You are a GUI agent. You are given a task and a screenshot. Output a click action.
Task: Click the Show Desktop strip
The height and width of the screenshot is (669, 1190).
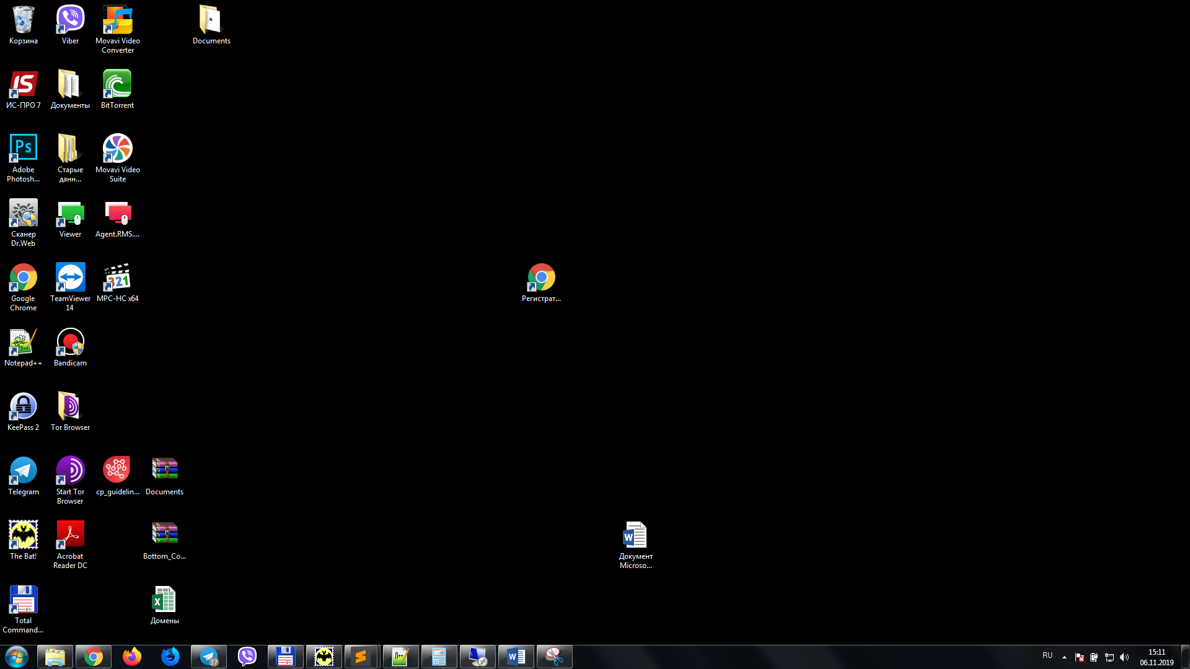pos(1186,657)
